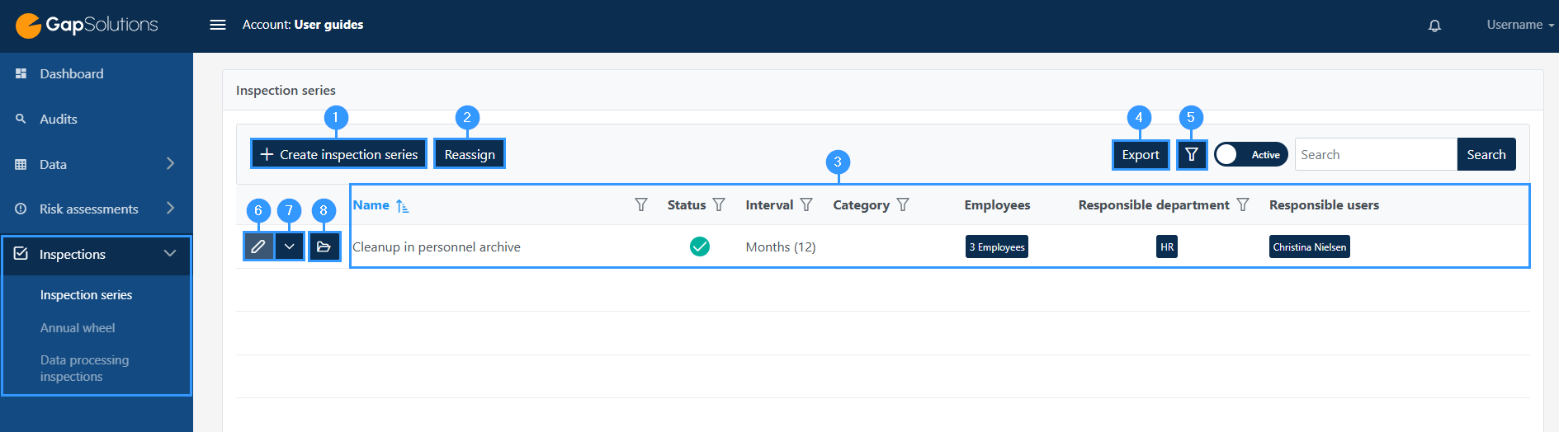
Task: Filter by the Category column funnel
Action: (x=903, y=204)
